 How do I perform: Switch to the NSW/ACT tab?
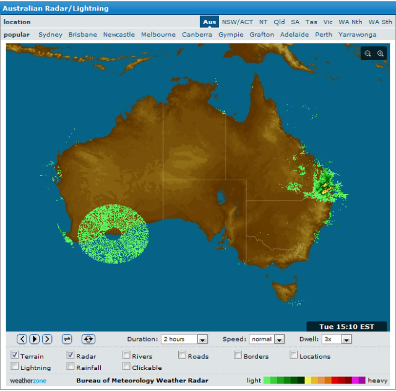point(238,22)
